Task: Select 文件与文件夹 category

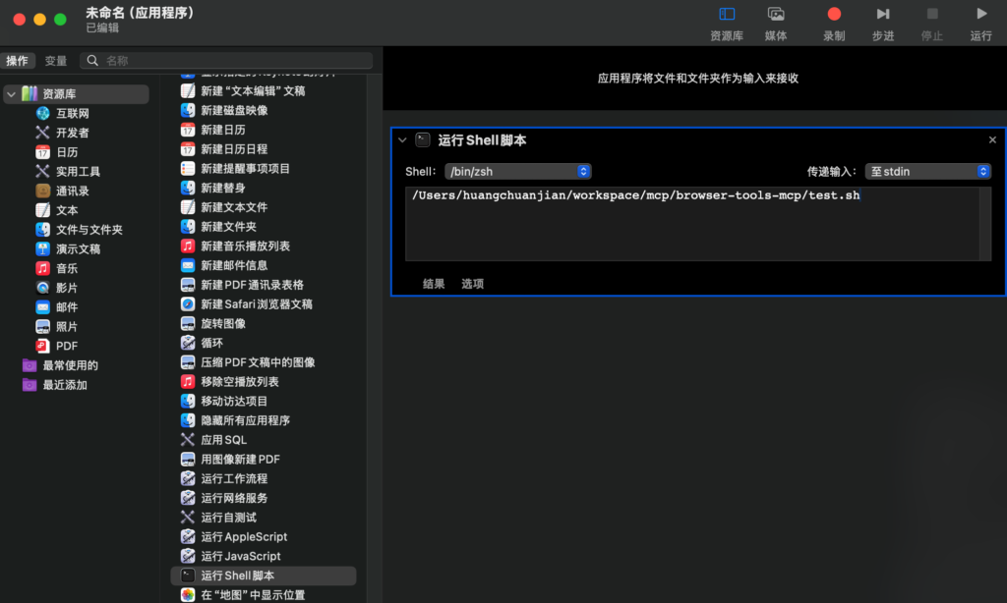Action: tap(89, 230)
